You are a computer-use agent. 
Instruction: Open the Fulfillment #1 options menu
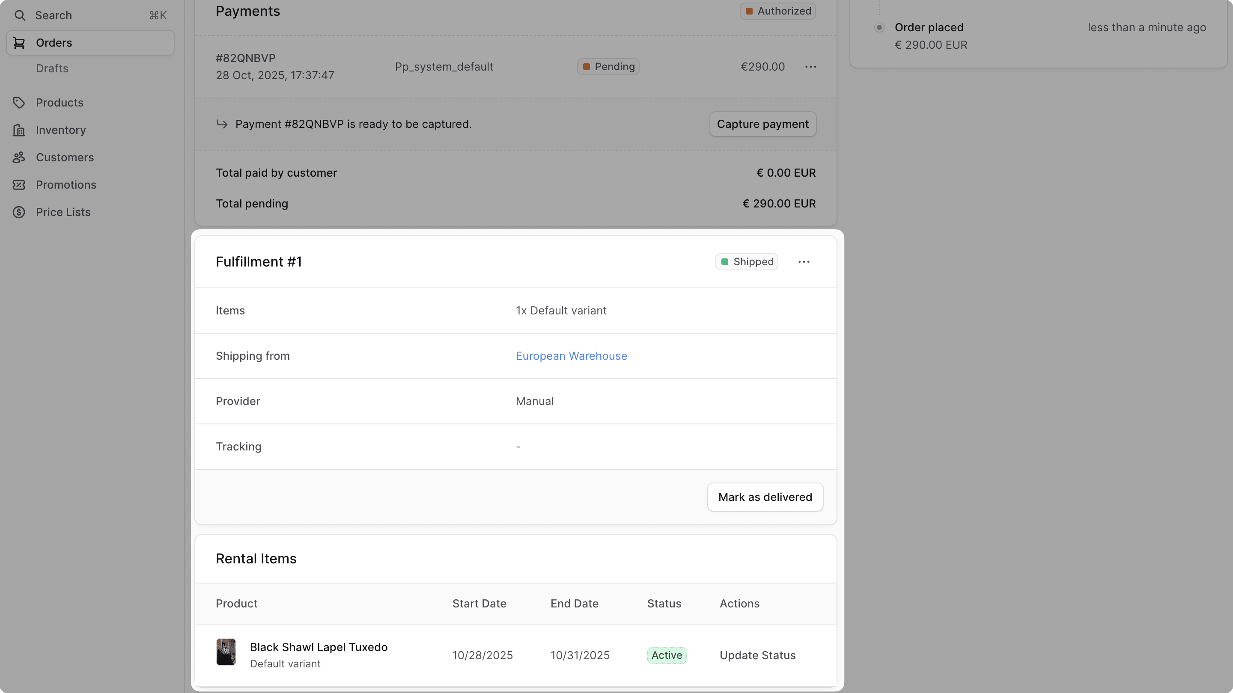tap(804, 262)
